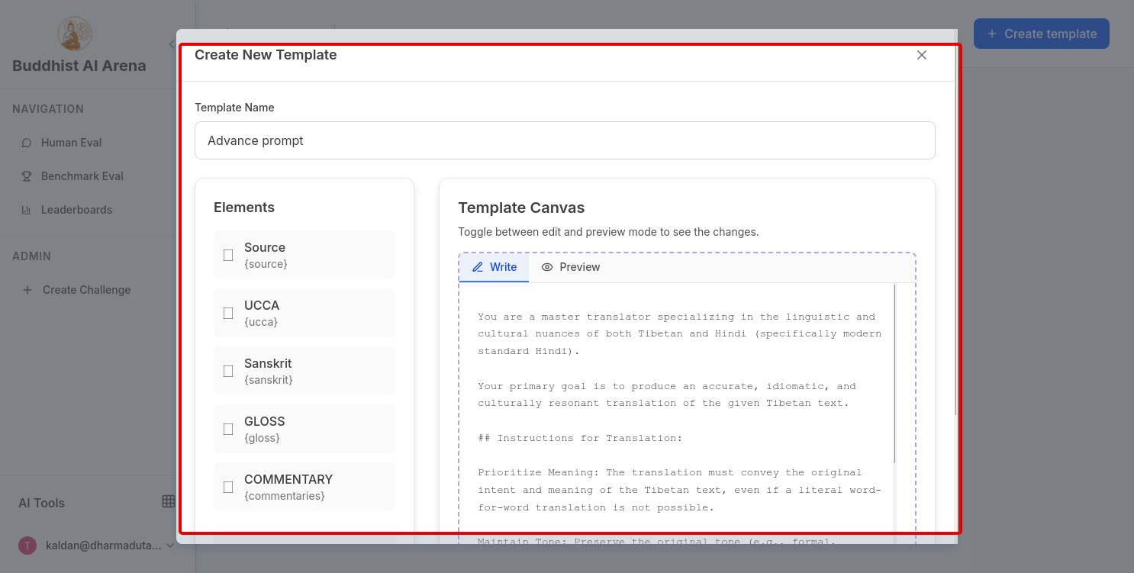Image resolution: width=1134 pixels, height=573 pixels.
Task: Click the Template Name input field
Action: coord(565,140)
